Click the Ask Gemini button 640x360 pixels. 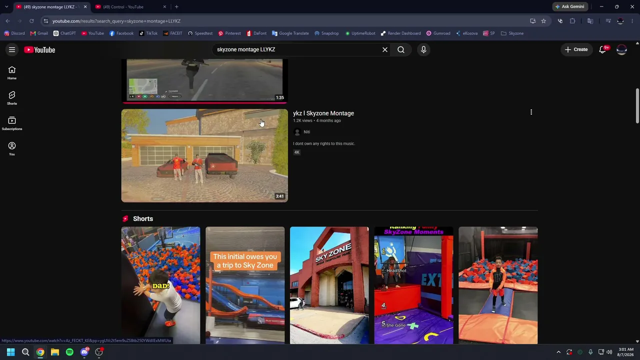point(569,6)
